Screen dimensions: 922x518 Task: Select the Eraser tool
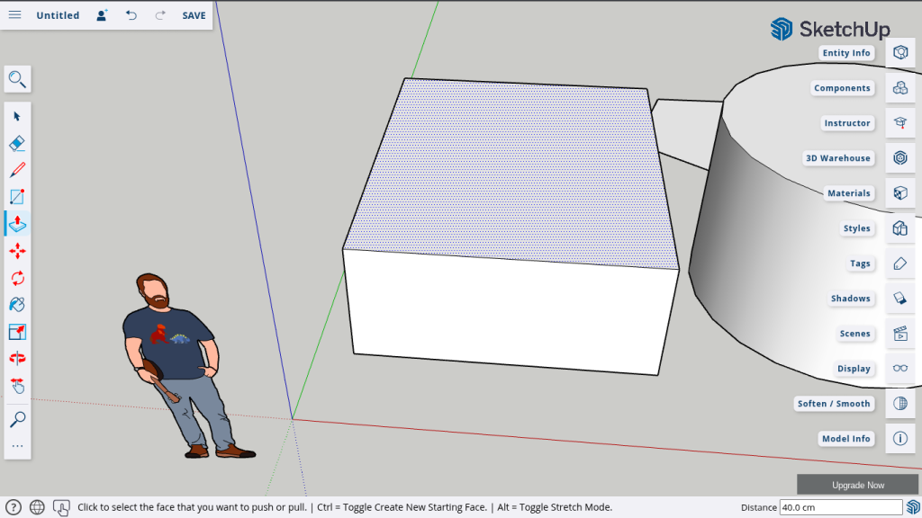17,143
